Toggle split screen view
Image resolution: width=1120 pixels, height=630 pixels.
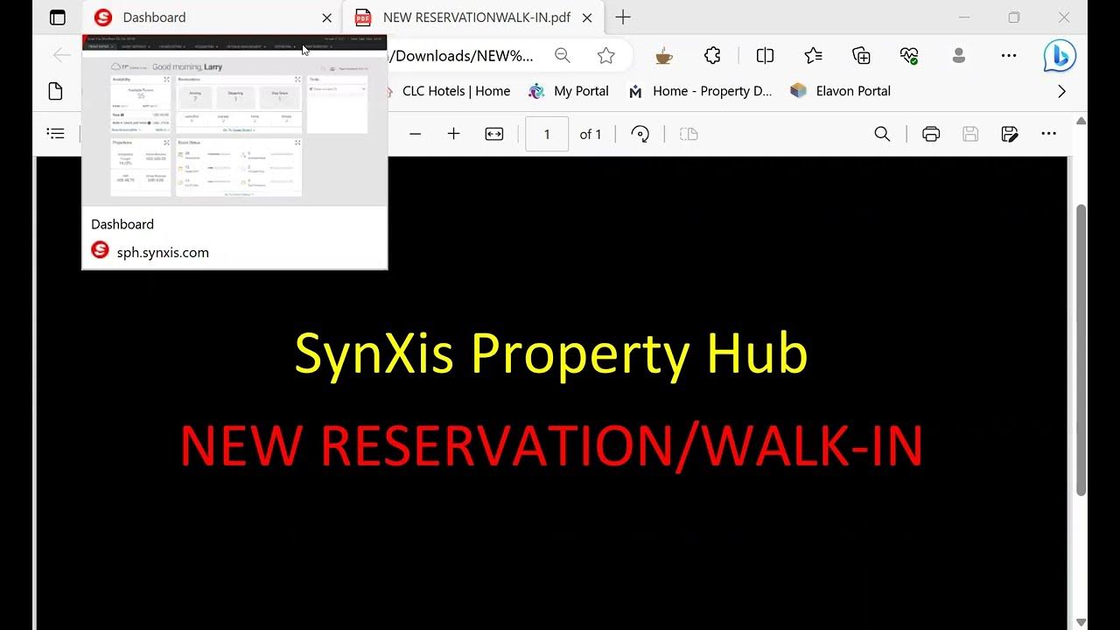[x=765, y=56]
